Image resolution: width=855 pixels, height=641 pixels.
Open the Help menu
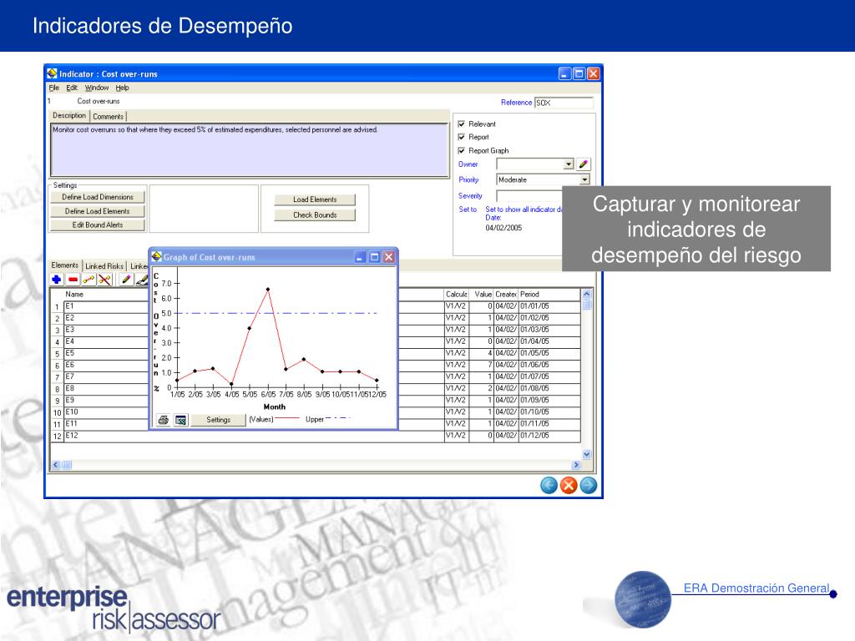pyautogui.click(x=122, y=88)
